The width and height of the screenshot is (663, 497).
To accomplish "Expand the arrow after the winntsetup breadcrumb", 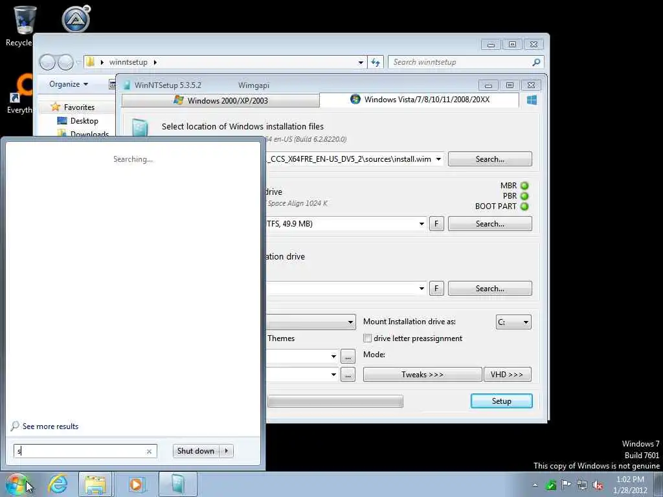I will point(155,62).
